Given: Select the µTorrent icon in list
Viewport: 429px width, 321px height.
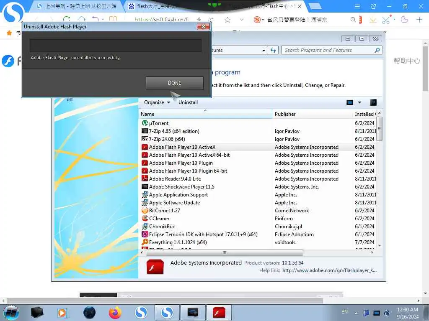Looking at the screenshot, I should [x=145, y=123].
